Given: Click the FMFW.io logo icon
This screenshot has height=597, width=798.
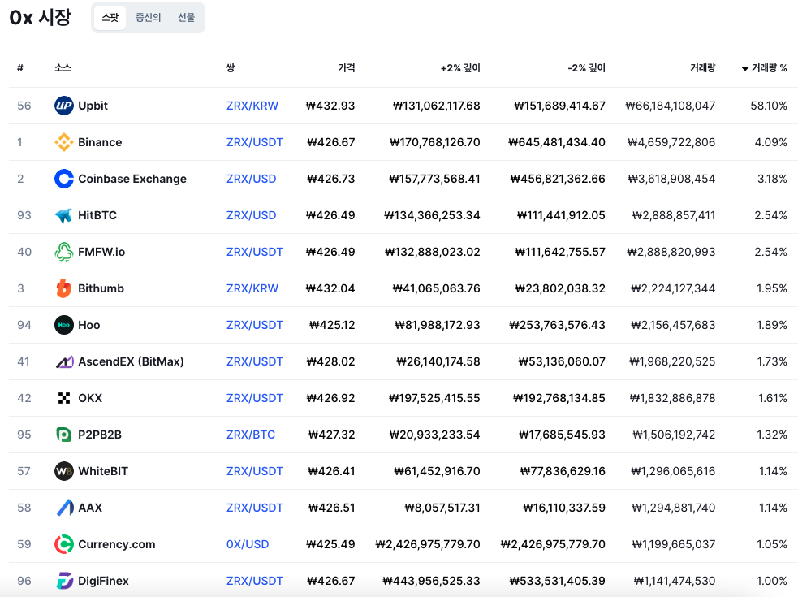Looking at the screenshot, I should point(63,252).
